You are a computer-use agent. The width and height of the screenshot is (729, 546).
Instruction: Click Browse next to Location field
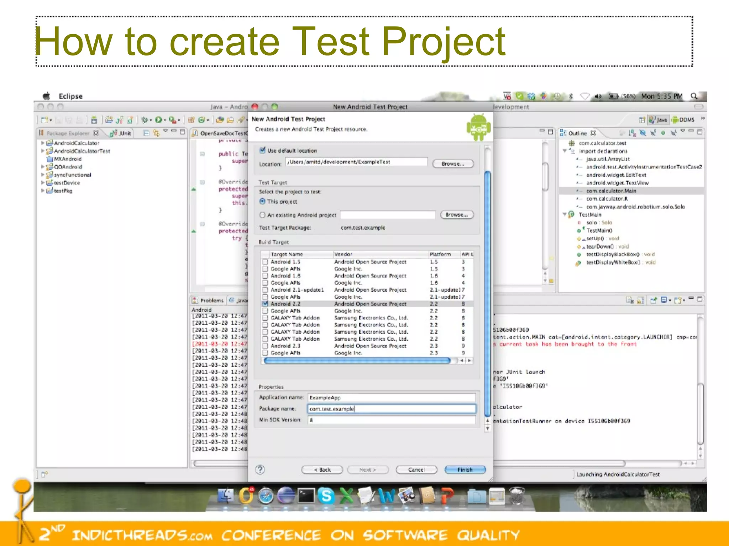tap(453, 164)
